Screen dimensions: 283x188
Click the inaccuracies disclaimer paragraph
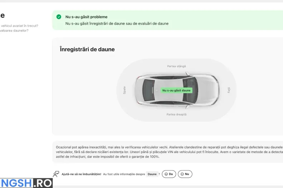[x=168, y=152]
